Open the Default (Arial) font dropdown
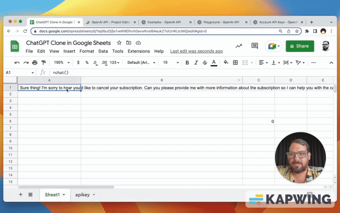 coord(141,63)
